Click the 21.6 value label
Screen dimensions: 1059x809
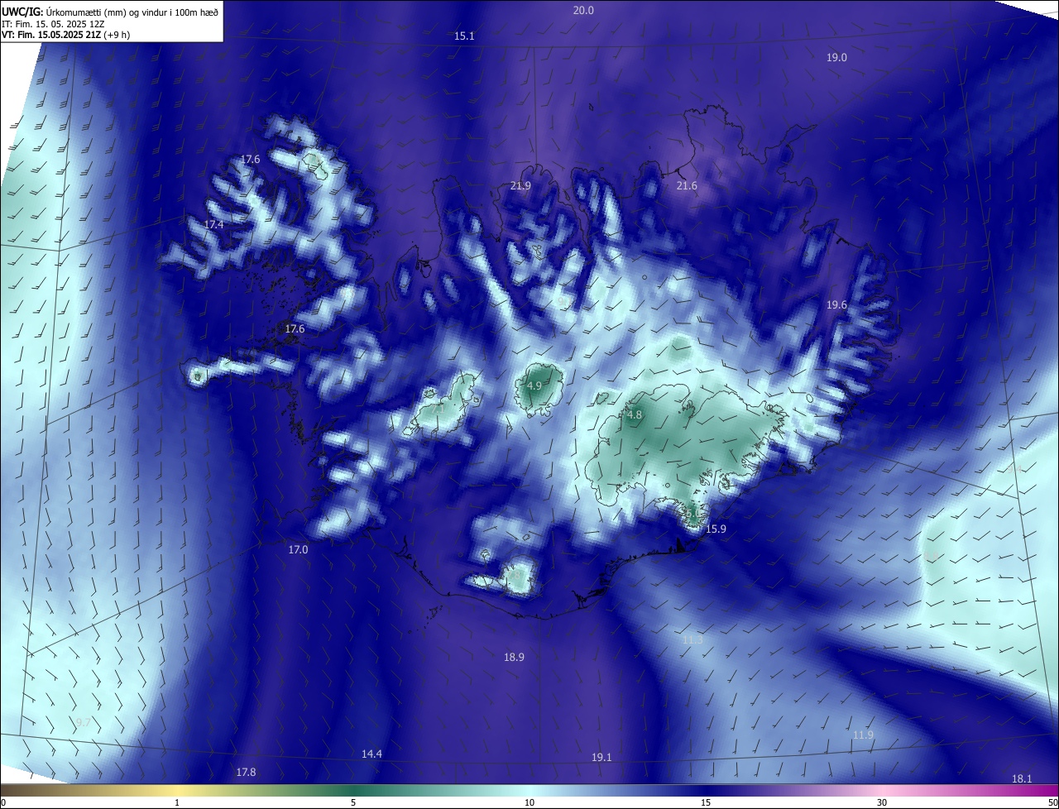(x=687, y=185)
